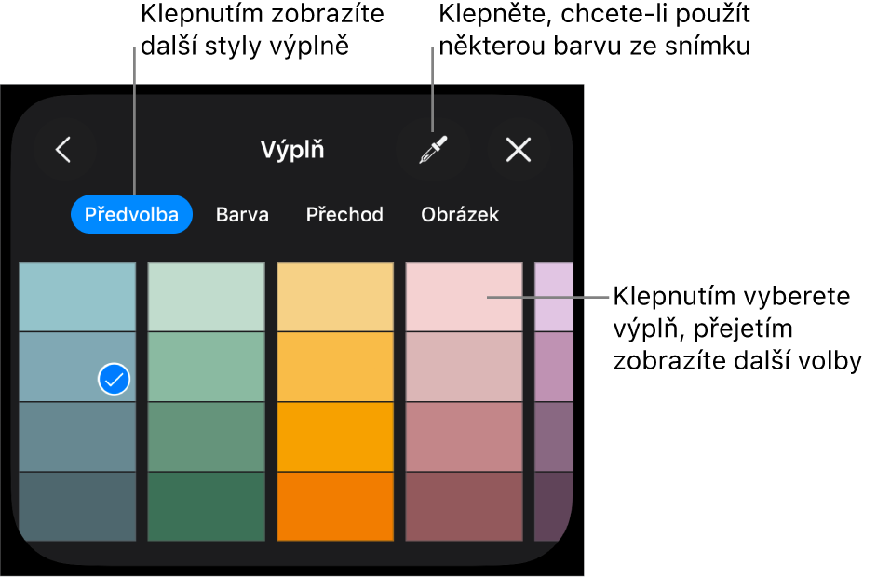The image size is (877, 577).
Task: Pick the light lavender purple swatch
Action: pyautogui.click(x=554, y=297)
